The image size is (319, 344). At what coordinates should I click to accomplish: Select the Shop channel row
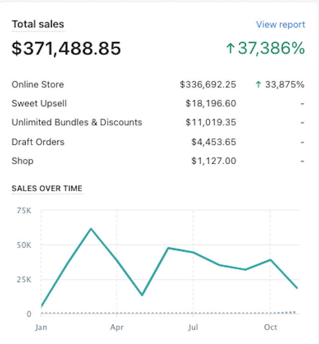tap(22, 161)
